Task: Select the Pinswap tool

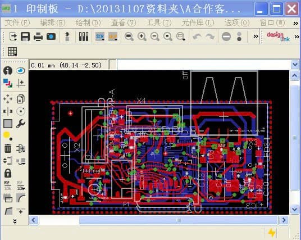Action: pyautogui.click(x=8, y=161)
